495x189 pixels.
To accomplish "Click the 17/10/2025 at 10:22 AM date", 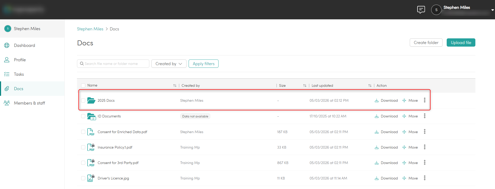I will (x=328, y=116).
